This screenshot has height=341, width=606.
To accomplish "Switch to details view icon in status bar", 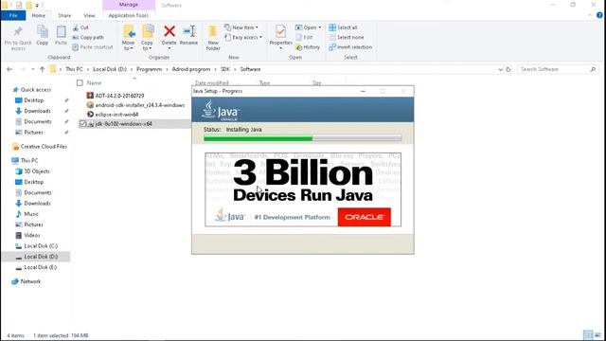I will 588,334.
